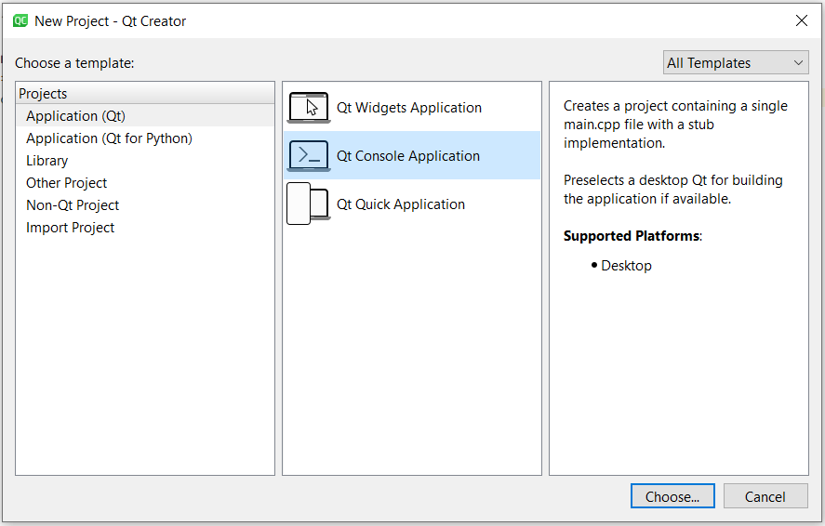This screenshot has width=825, height=526.
Task: Click the Qt Console Application template name
Action: [408, 156]
